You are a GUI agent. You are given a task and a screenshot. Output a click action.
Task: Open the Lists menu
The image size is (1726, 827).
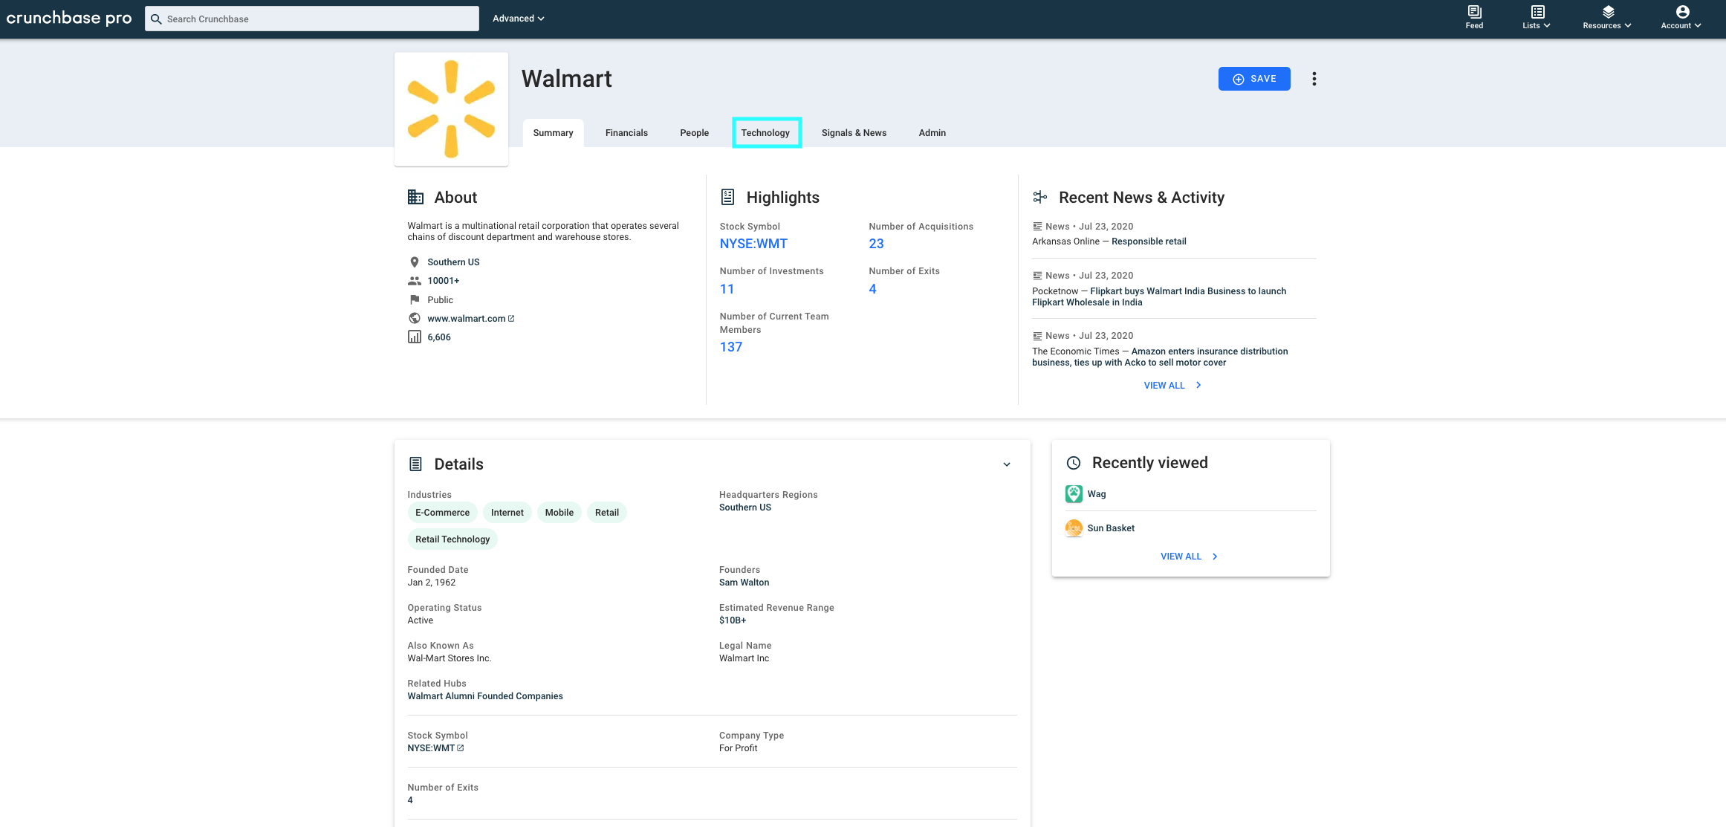1537,18
